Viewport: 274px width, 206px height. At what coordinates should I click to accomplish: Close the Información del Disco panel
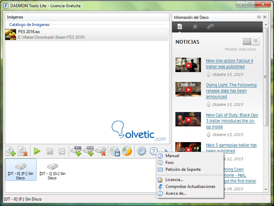[265, 17]
